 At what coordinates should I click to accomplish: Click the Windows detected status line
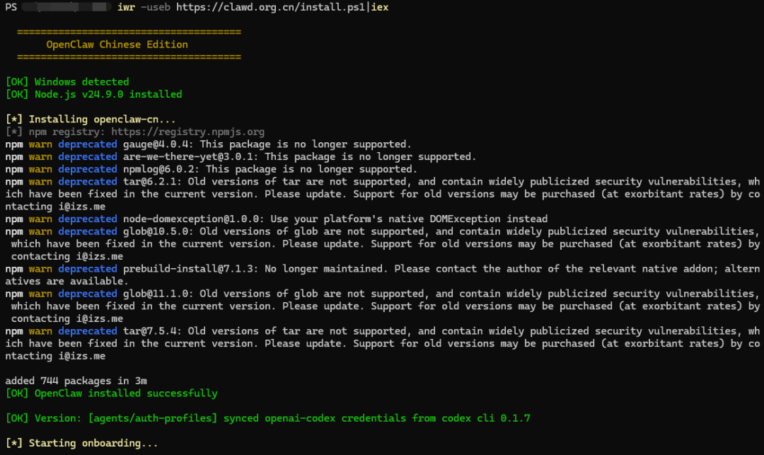67,82
